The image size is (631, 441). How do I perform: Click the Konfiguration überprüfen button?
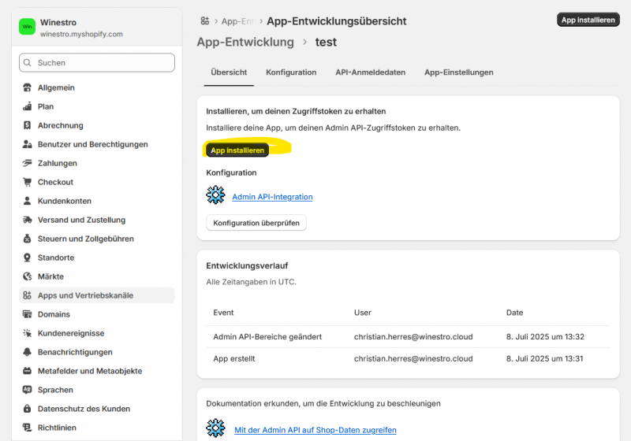[256, 223]
